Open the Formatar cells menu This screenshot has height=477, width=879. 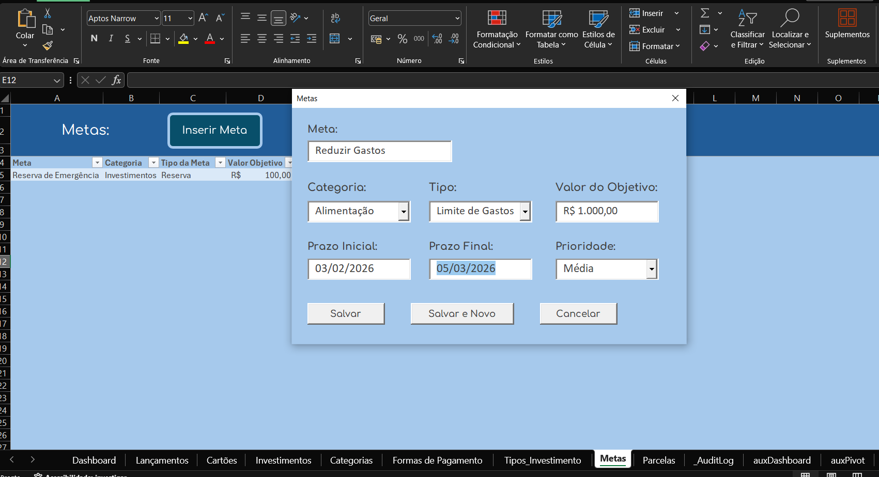pos(655,46)
